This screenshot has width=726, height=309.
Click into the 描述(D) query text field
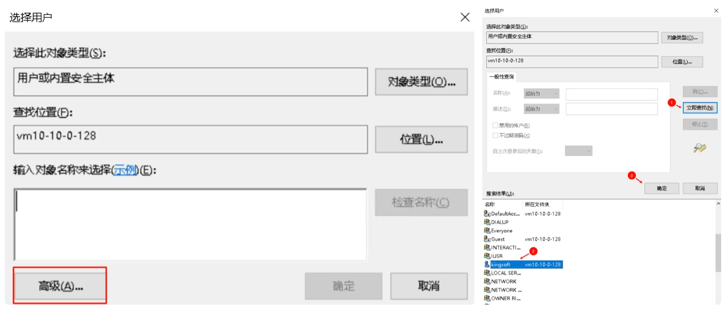click(612, 109)
